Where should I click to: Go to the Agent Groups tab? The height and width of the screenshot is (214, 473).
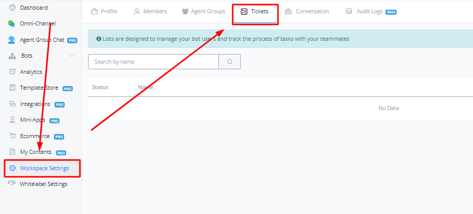(204, 12)
